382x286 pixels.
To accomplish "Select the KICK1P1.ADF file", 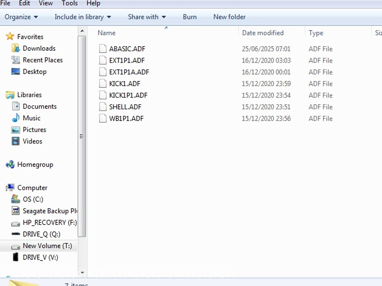I will (128, 95).
